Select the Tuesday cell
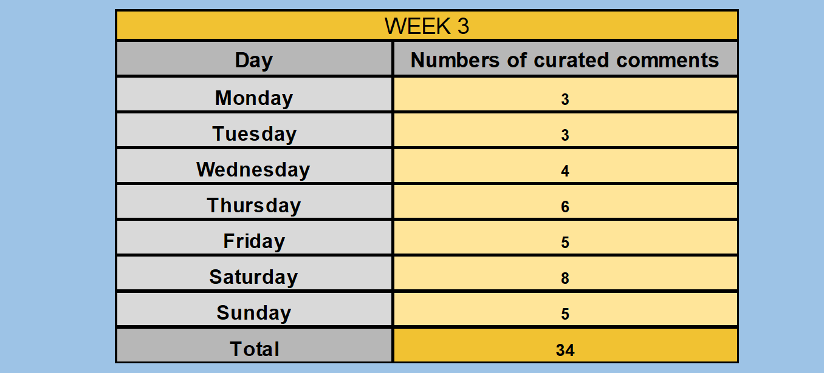 254,130
